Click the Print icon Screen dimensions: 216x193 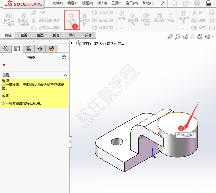[208, 3]
